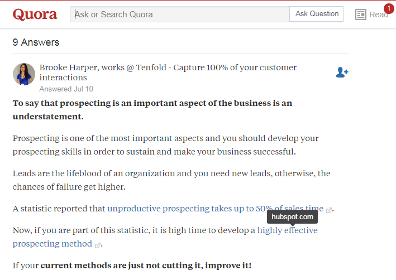Focus the Ask or Search Quora field
This screenshot has height=280, width=396.
pos(179,15)
